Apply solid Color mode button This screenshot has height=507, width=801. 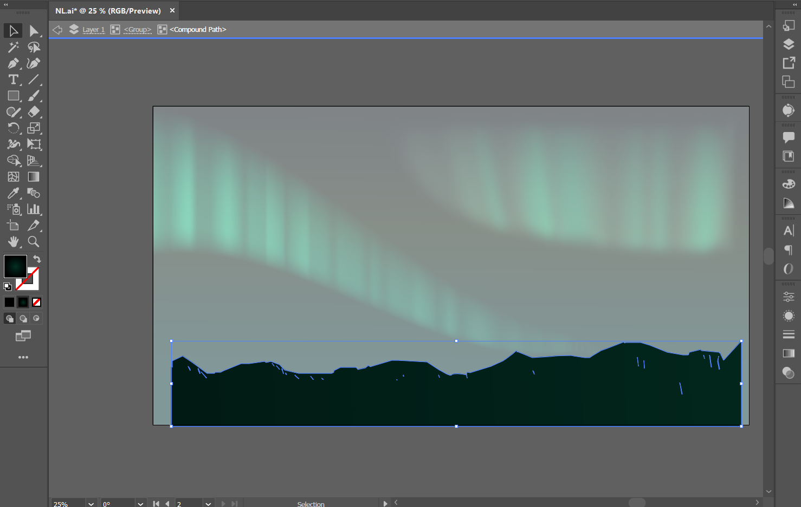click(x=10, y=302)
